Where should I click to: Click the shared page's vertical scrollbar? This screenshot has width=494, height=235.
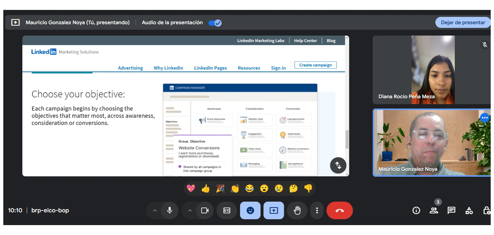click(x=347, y=139)
